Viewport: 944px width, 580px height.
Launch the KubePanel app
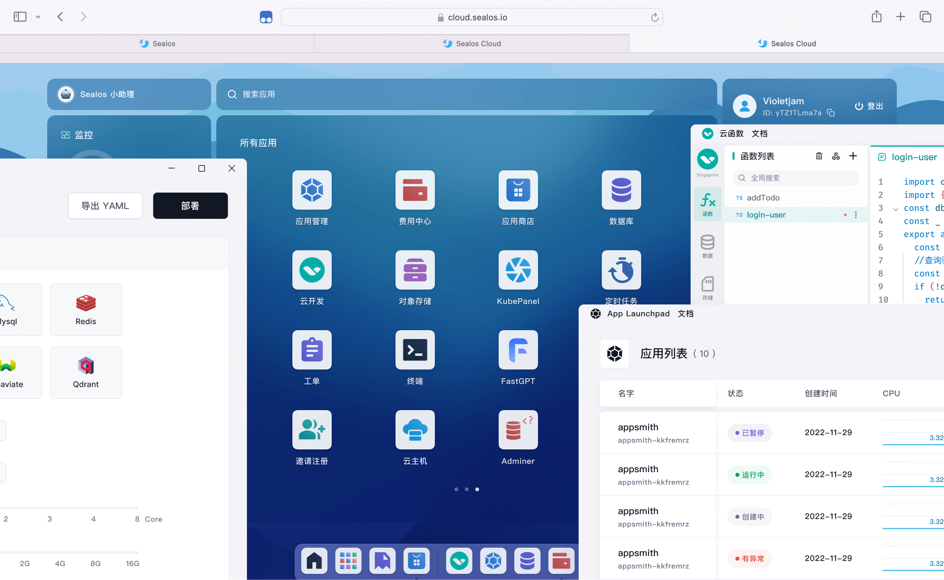tap(518, 270)
